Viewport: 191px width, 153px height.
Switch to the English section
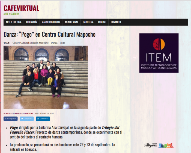pyautogui.click(x=102, y=22)
